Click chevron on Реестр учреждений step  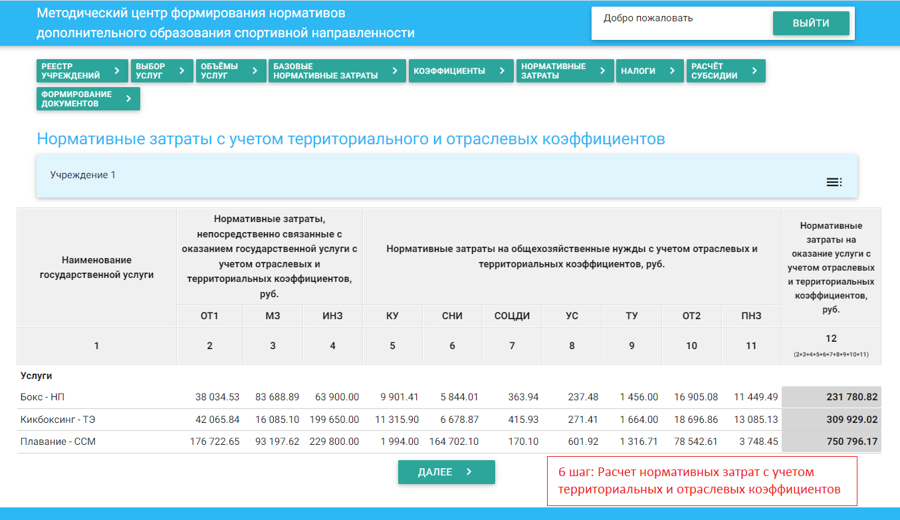point(117,70)
